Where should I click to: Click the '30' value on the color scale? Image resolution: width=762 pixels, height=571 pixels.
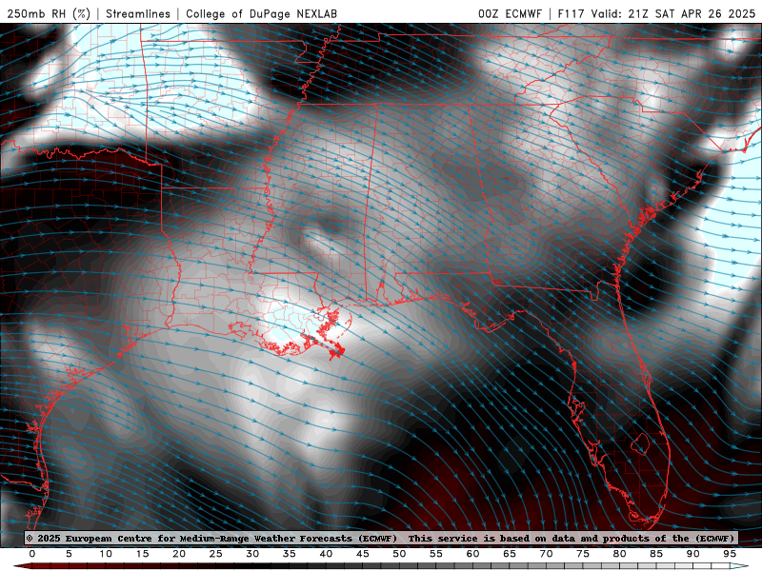tap(252, 554)
